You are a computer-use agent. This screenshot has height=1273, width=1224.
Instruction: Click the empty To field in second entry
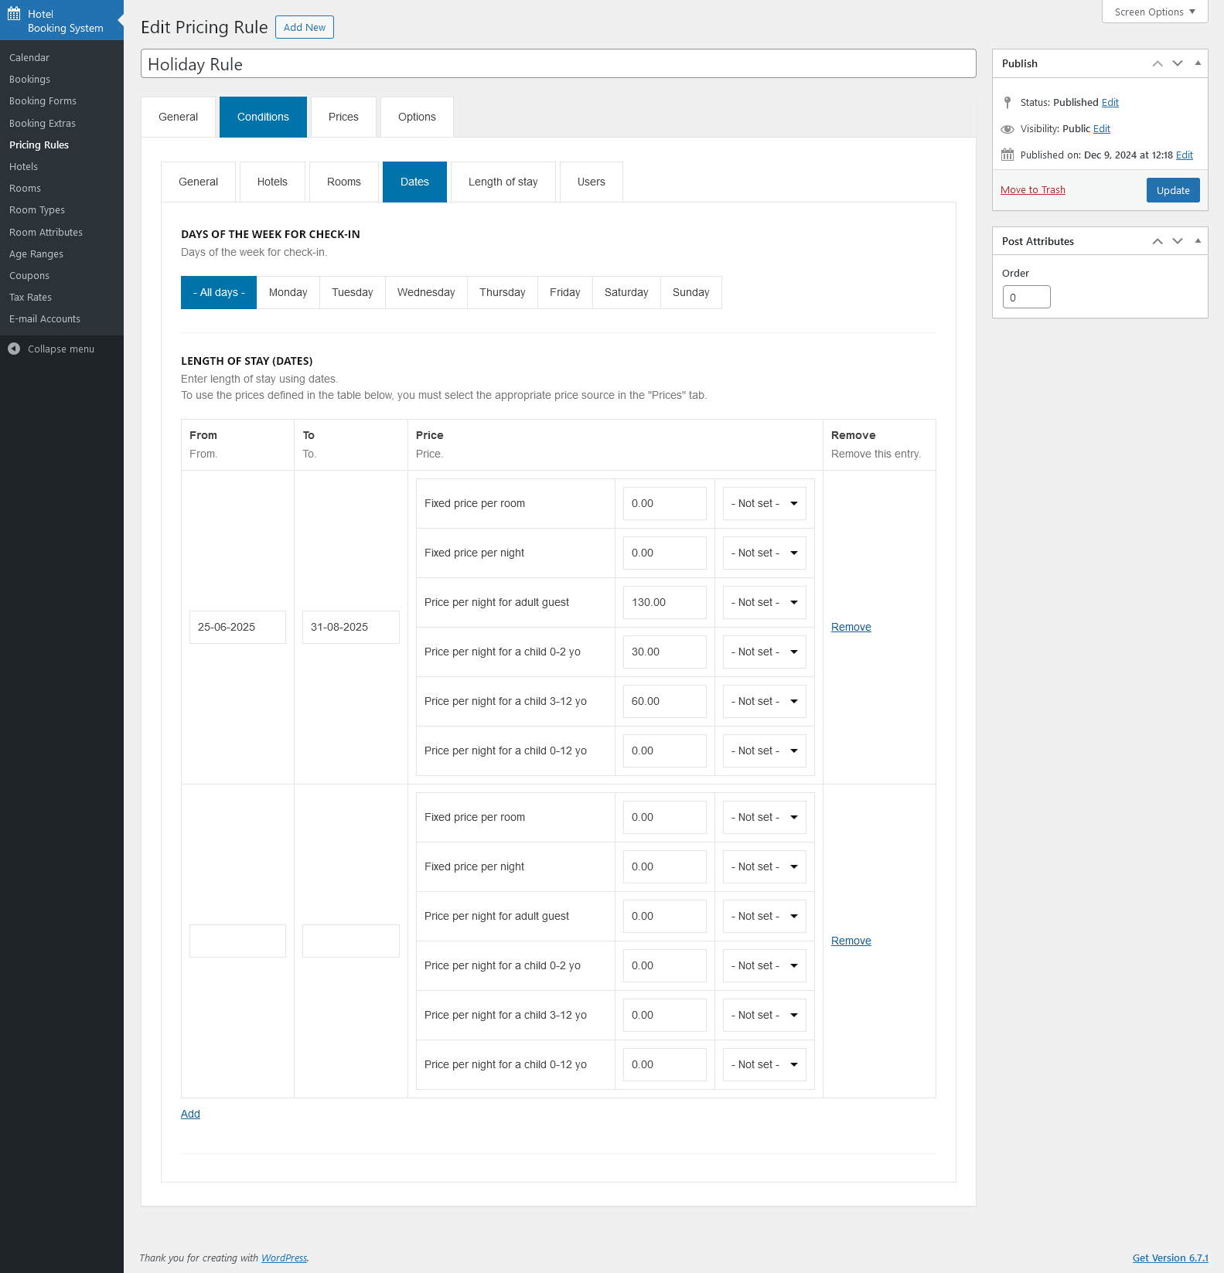[351, 941]
